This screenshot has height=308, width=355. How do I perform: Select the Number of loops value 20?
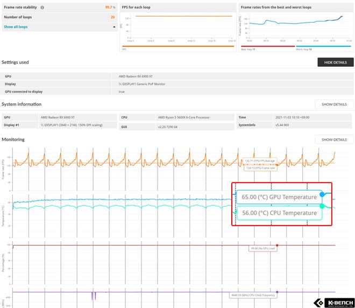tap(112, 17)
